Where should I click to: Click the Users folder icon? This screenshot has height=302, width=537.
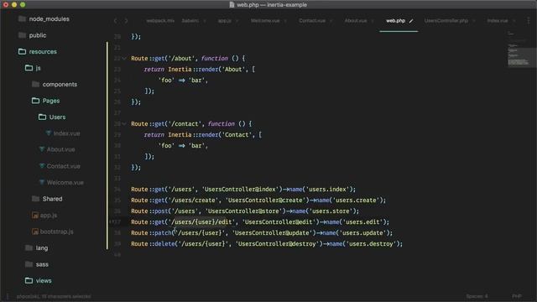42,117
